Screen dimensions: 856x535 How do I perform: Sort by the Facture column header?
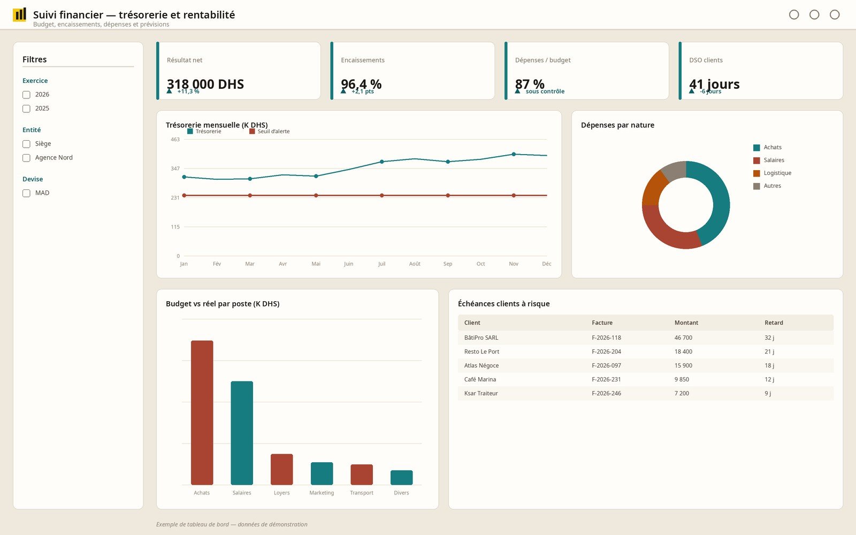(602, 323)
